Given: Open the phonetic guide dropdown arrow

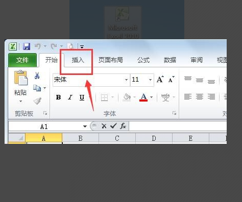Looking at the screenshot, I should 174,97.
